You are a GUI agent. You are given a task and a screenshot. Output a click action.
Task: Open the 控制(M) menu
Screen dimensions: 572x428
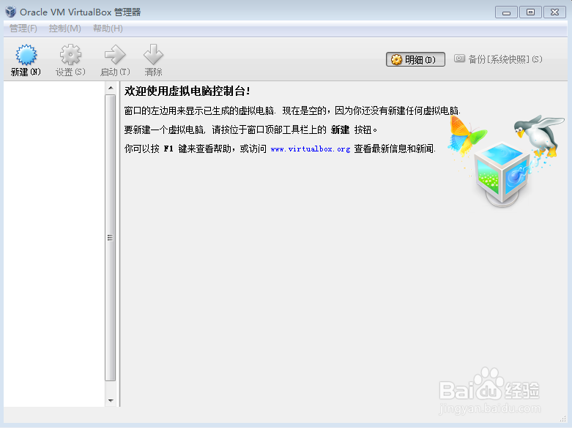[x=65, y=29]
